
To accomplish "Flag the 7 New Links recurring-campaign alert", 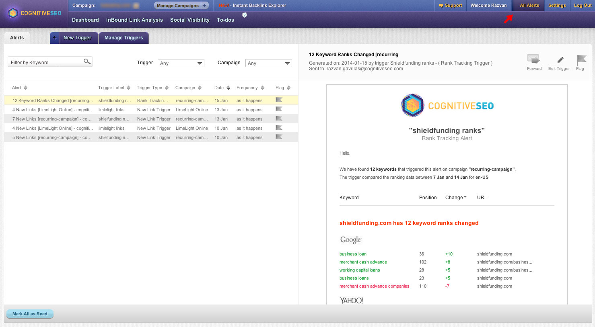I will point(279,119).
